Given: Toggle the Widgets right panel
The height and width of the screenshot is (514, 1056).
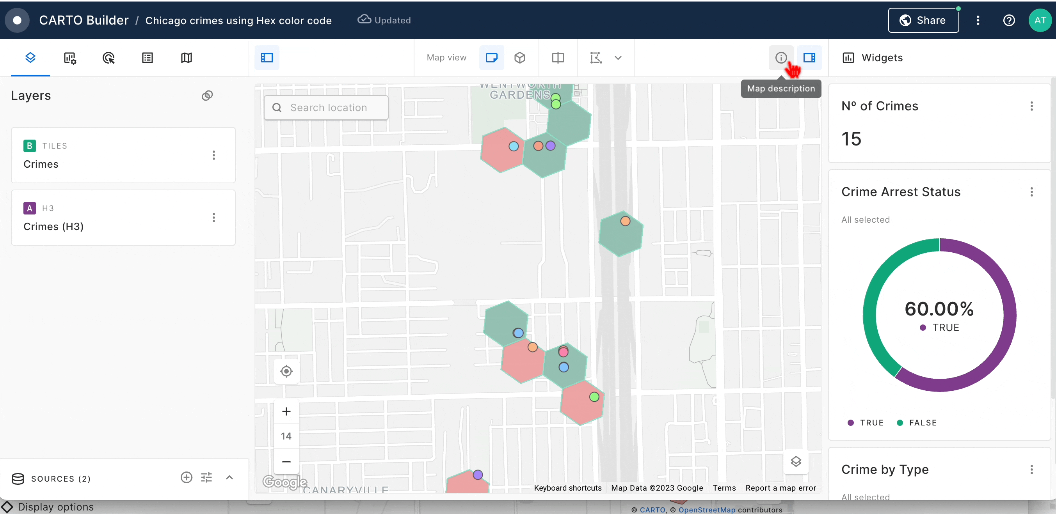Looking at the screenshot, I should (x=809, y=58).
